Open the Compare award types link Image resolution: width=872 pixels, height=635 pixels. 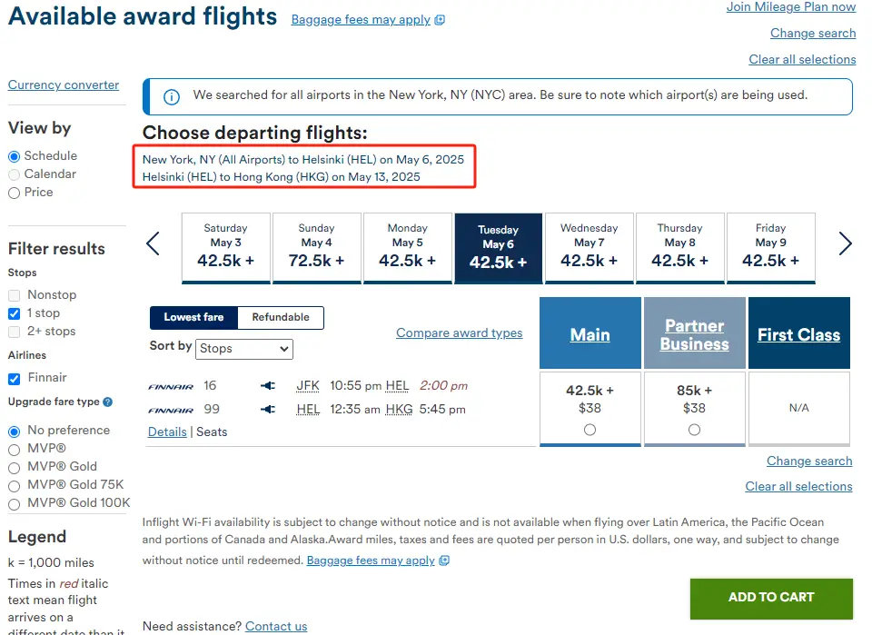(459, 333)
